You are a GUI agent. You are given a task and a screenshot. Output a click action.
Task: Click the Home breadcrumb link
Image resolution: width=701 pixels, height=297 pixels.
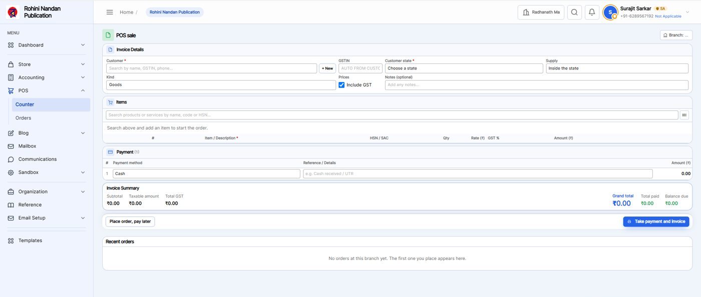pos(126,12)
